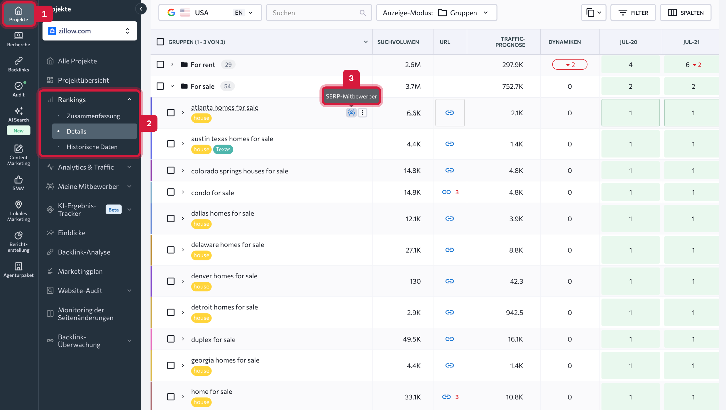Tick checkbox for atlanta homes for sale

click(171, 113)
